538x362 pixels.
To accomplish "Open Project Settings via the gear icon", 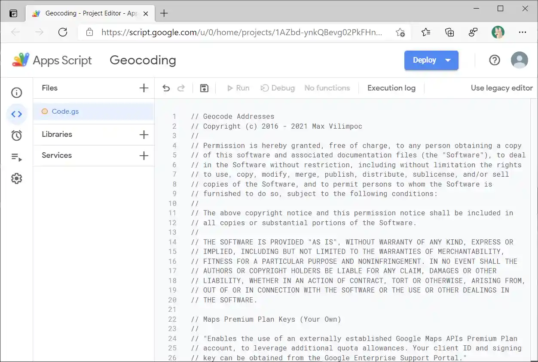I will click(x=16, y=178).
